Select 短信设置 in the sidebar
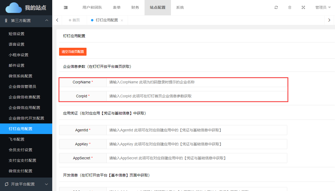The image size is (335, 191). coord(16,34)
